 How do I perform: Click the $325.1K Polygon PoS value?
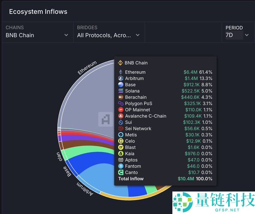[192, 103]
